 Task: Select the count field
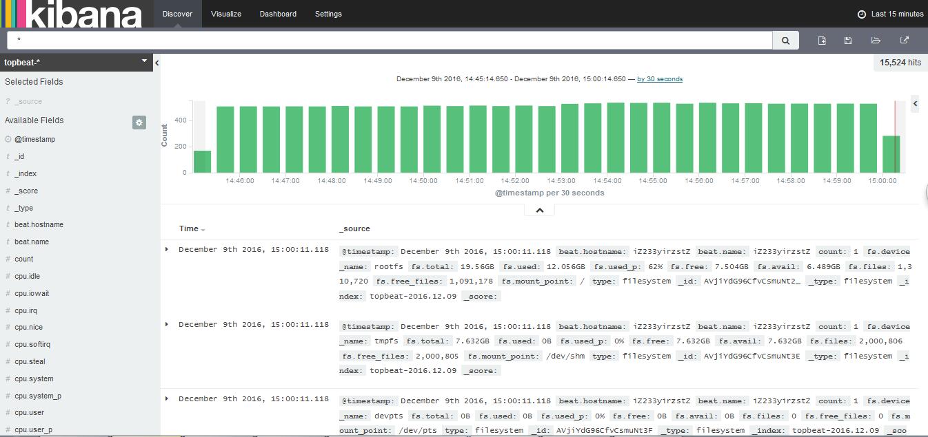[24, 259]
